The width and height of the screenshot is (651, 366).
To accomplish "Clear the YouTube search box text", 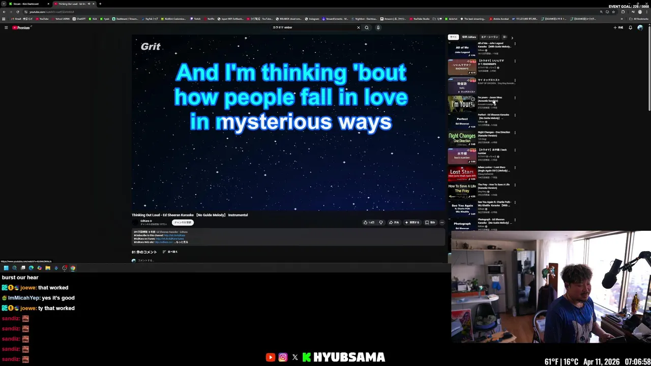I will (358, 27).
